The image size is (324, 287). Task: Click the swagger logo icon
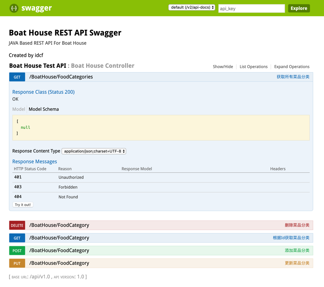[x=14, y=8]
